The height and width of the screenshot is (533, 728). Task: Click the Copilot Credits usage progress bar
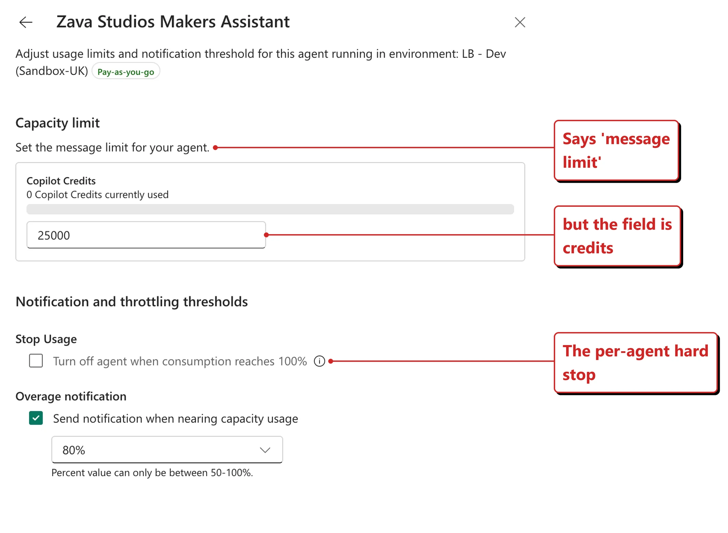tap(270, 209)
